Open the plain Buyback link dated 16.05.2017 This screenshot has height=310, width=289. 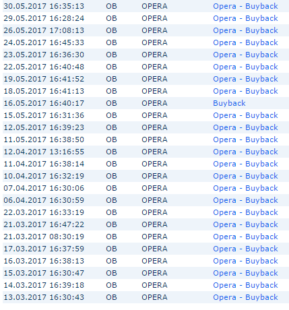click(229, 103)
